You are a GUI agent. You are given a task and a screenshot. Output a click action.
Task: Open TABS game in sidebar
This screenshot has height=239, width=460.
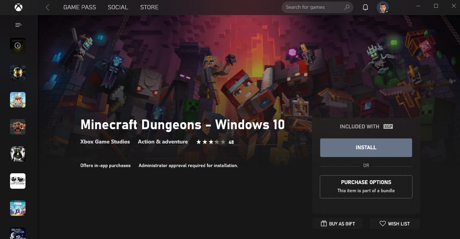tap(18, 208)
